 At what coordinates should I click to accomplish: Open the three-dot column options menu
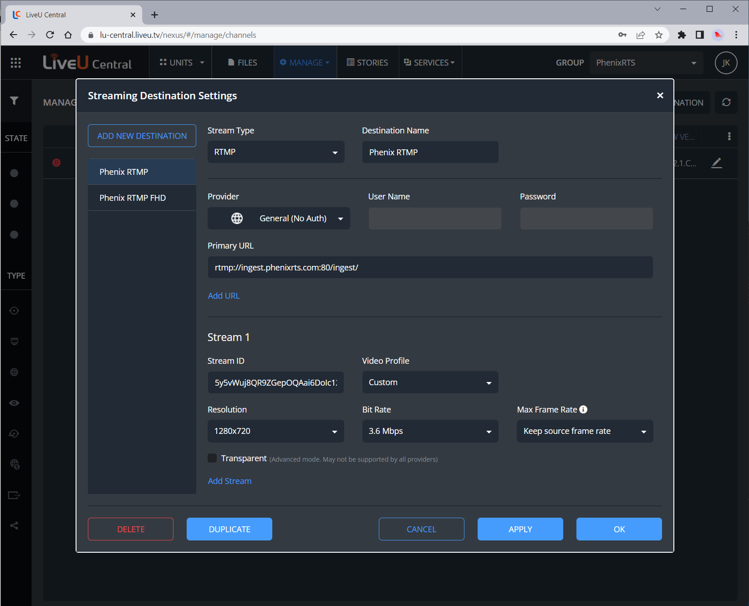(x=729, y=136)
